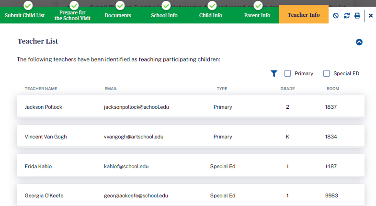This screenshot has height=206, width=376.
Task: Select the Teacher Info tab
Action: tap(304, 15)
